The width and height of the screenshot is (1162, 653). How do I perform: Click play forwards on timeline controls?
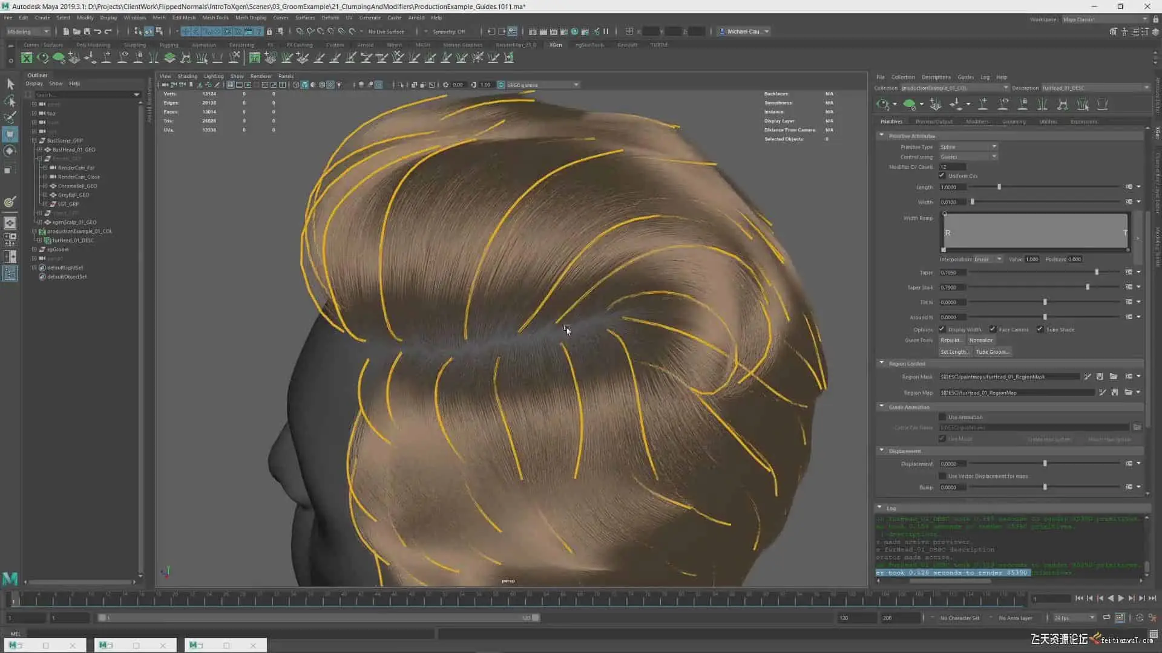point(1121,599)
